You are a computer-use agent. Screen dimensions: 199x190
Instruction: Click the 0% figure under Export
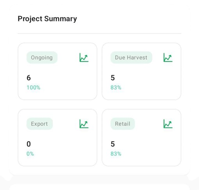pyautogui.click(x=30, y=154)
